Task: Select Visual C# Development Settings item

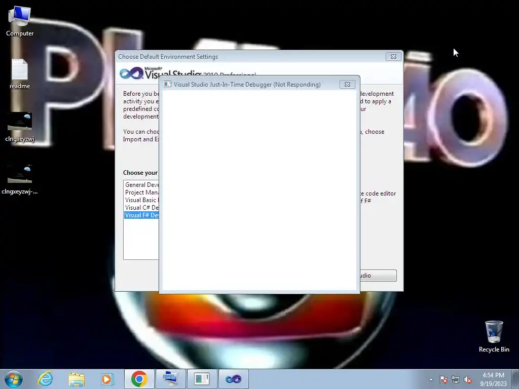Action: tap(142, 208)
